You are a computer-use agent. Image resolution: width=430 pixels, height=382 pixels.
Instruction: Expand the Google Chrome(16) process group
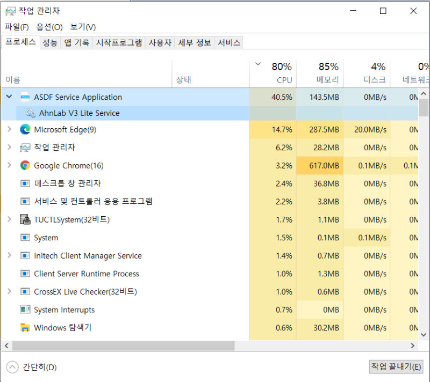pos(9,165)
